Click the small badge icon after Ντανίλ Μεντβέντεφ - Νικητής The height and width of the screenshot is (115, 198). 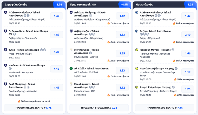pyautogui.click(x=176, y=69)
